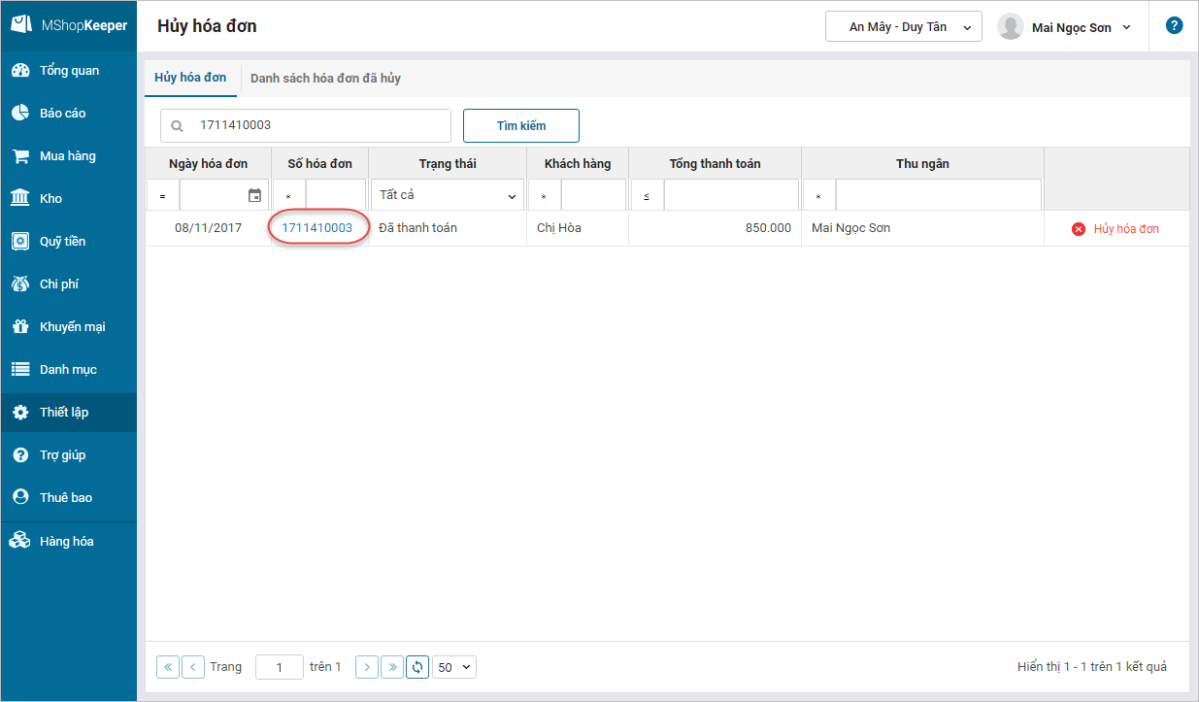Open help question mark icon in header
Screen dimensions: 1199x702
1174,26
